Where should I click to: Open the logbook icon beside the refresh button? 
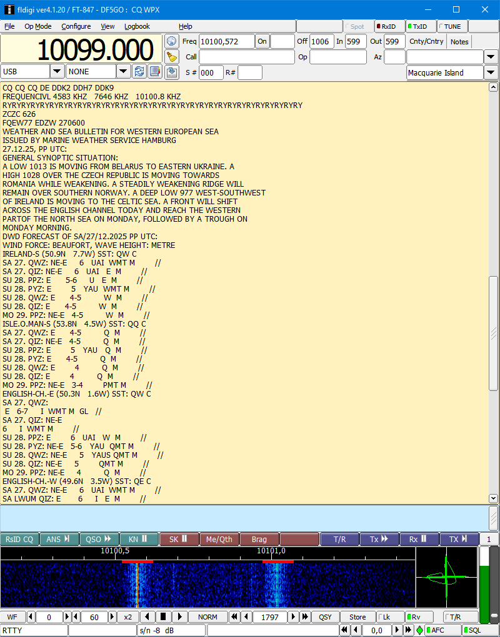coord(154,72)
